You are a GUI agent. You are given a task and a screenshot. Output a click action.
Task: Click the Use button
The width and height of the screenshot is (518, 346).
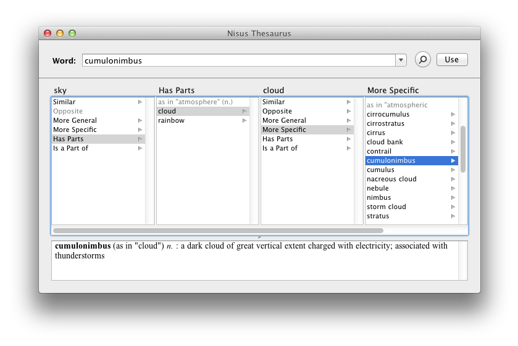[451, 60]
